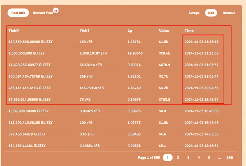Click the Lp column header
The image size is (246, 166).
pos(130,31)
